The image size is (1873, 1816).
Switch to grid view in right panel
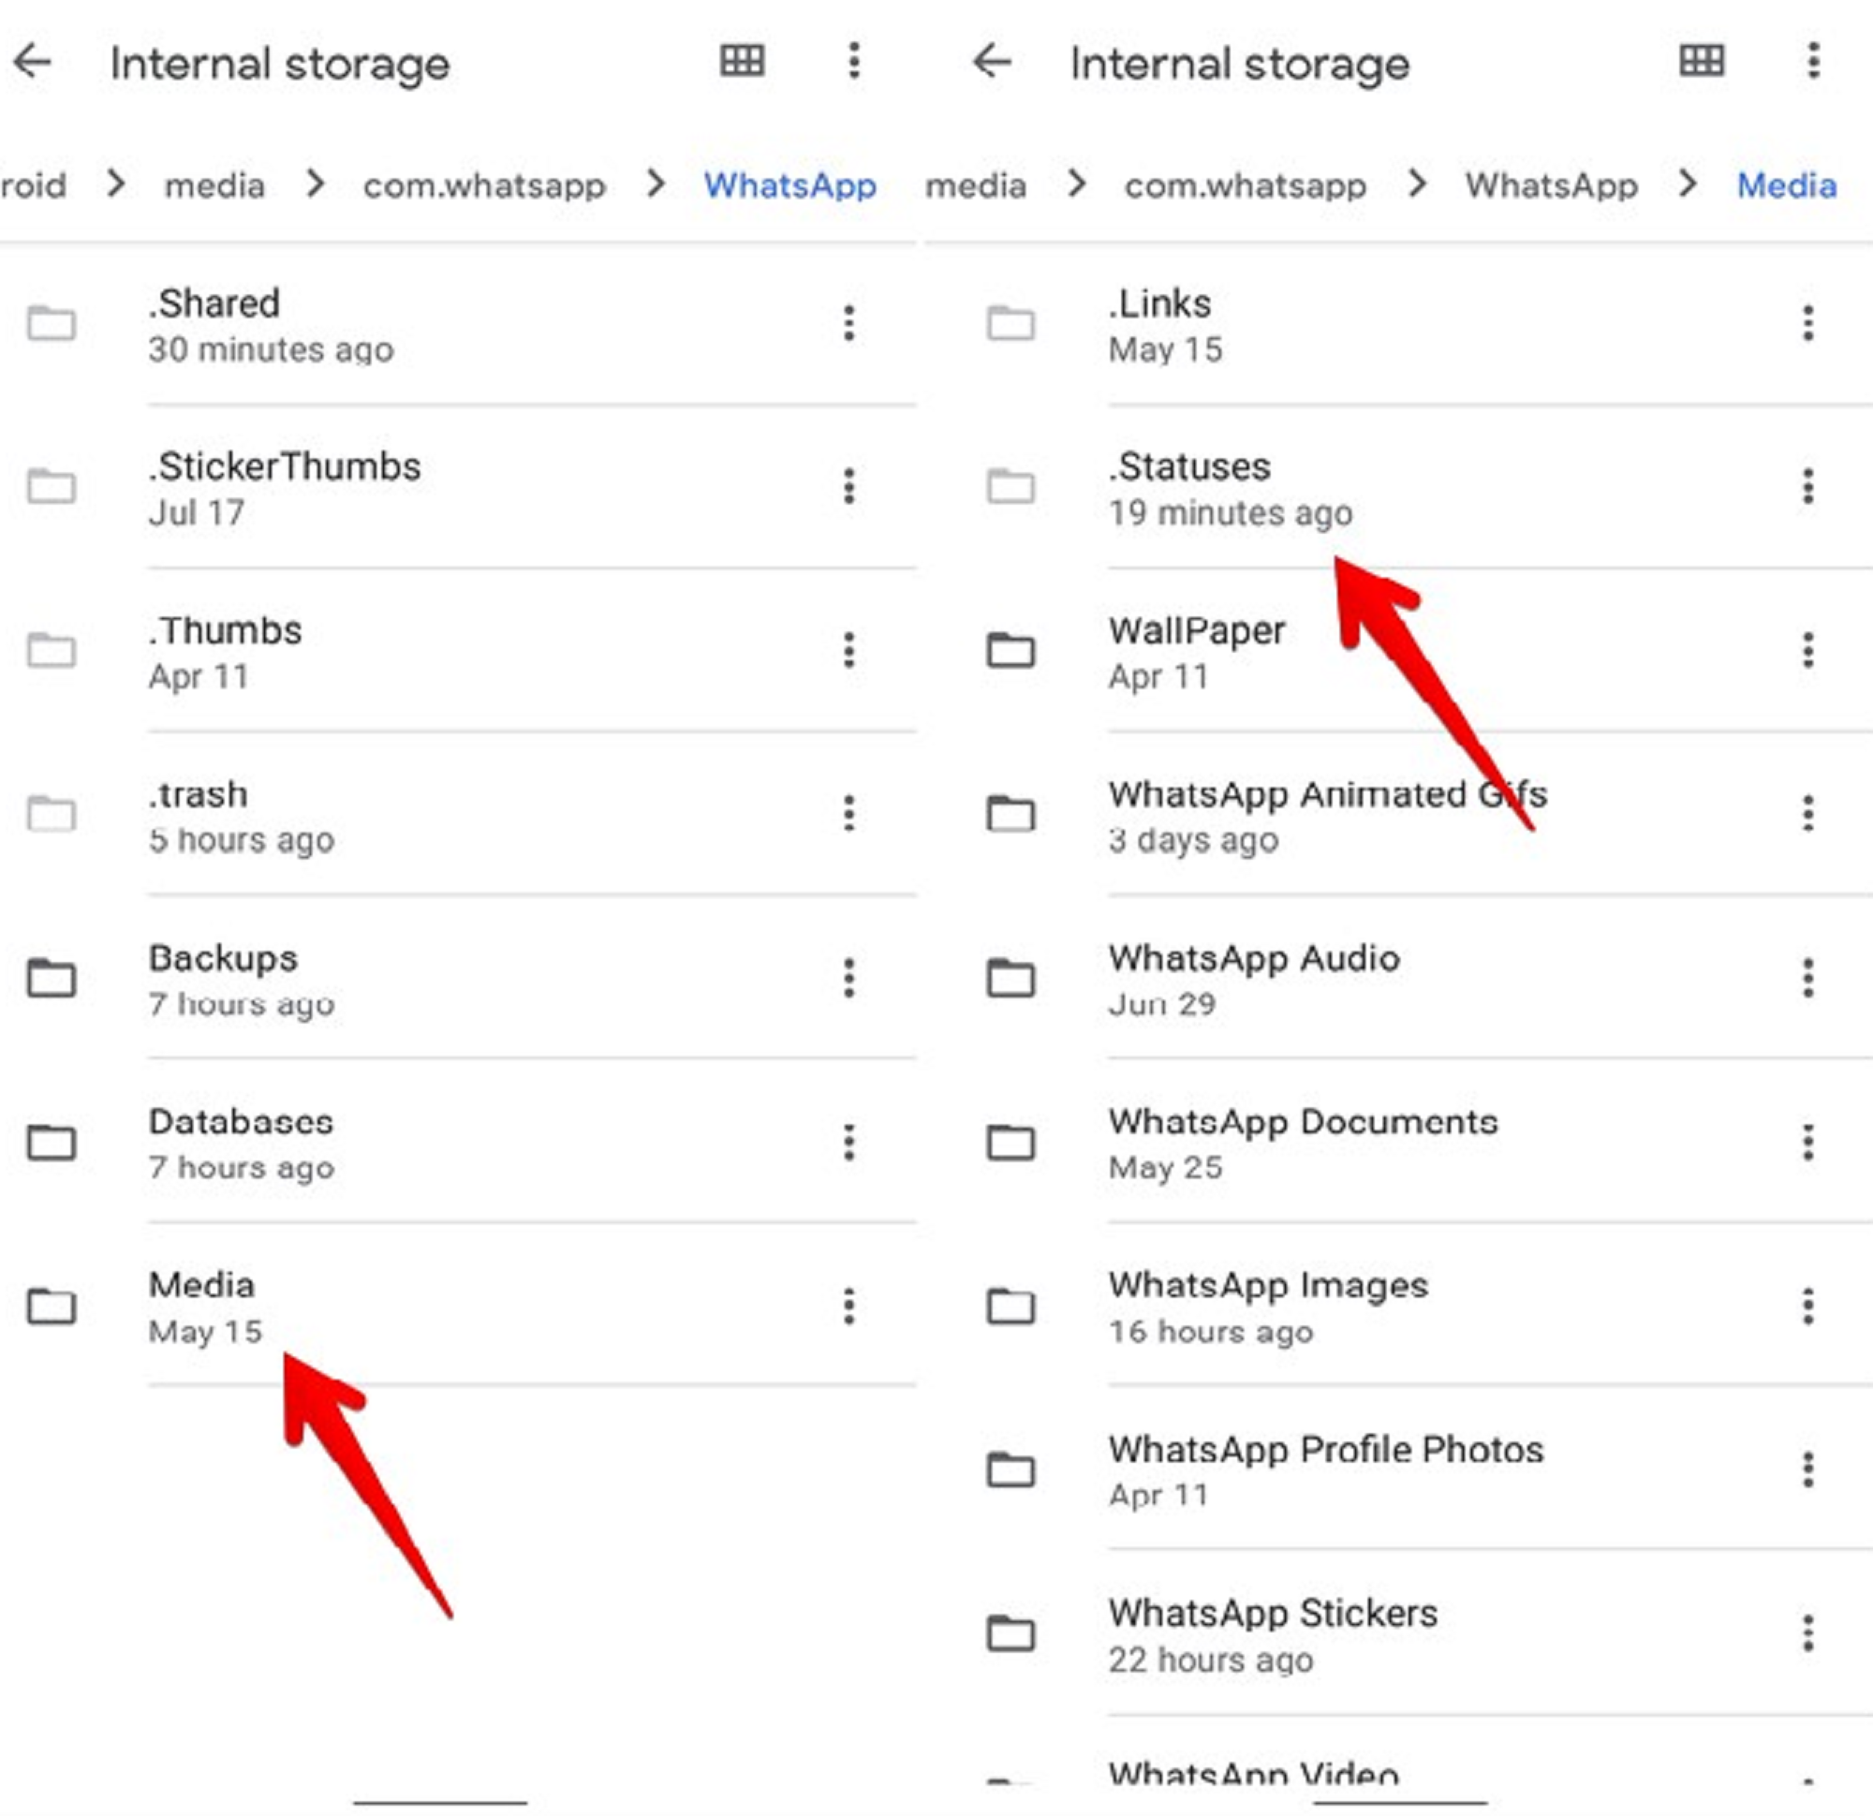(x=1702, y=61)
